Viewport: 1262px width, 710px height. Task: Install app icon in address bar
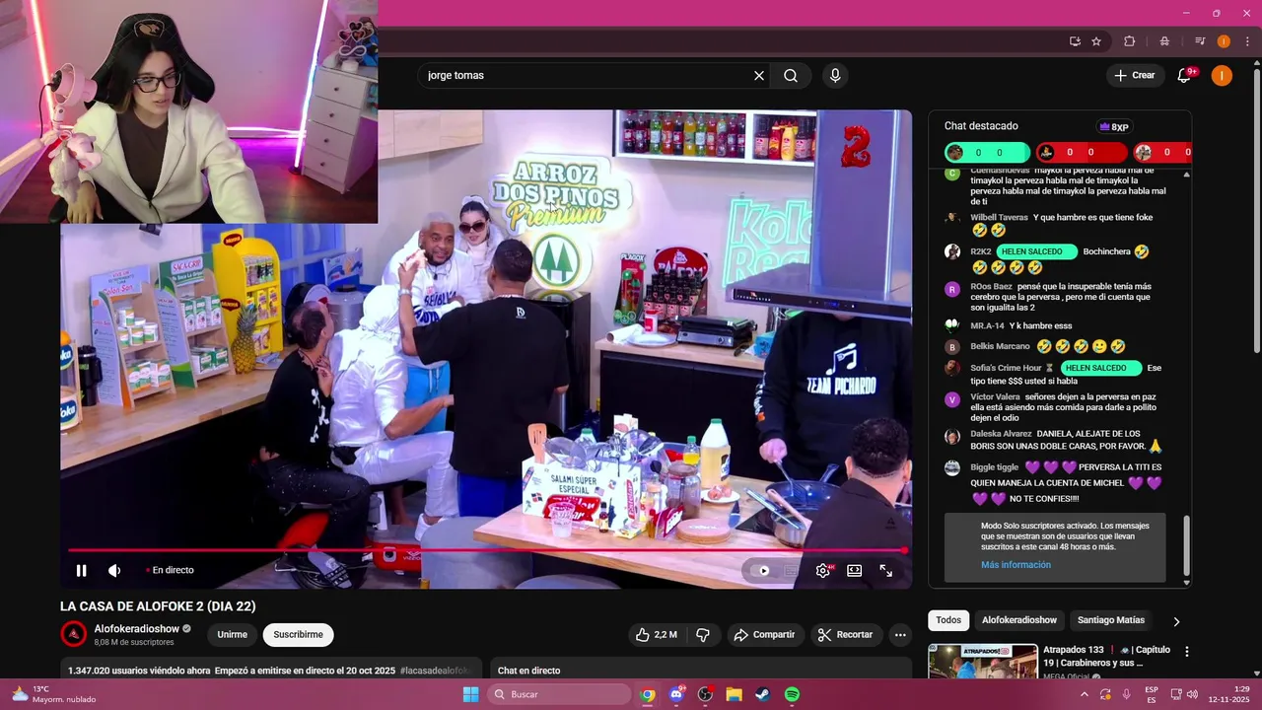click(x=1075, y=41)
